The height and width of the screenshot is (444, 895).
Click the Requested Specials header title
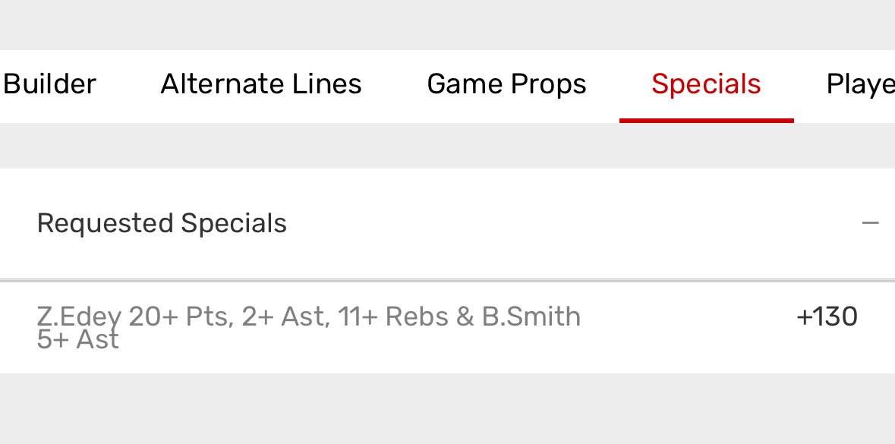[x=162, y=223]
